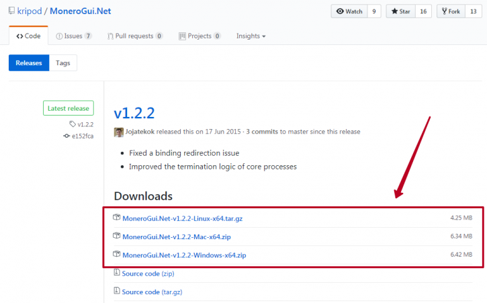Click "Fixed a binding redirection issue" text
The width and height of the screenshot is (487, 303).
click(x=184, y=153)
